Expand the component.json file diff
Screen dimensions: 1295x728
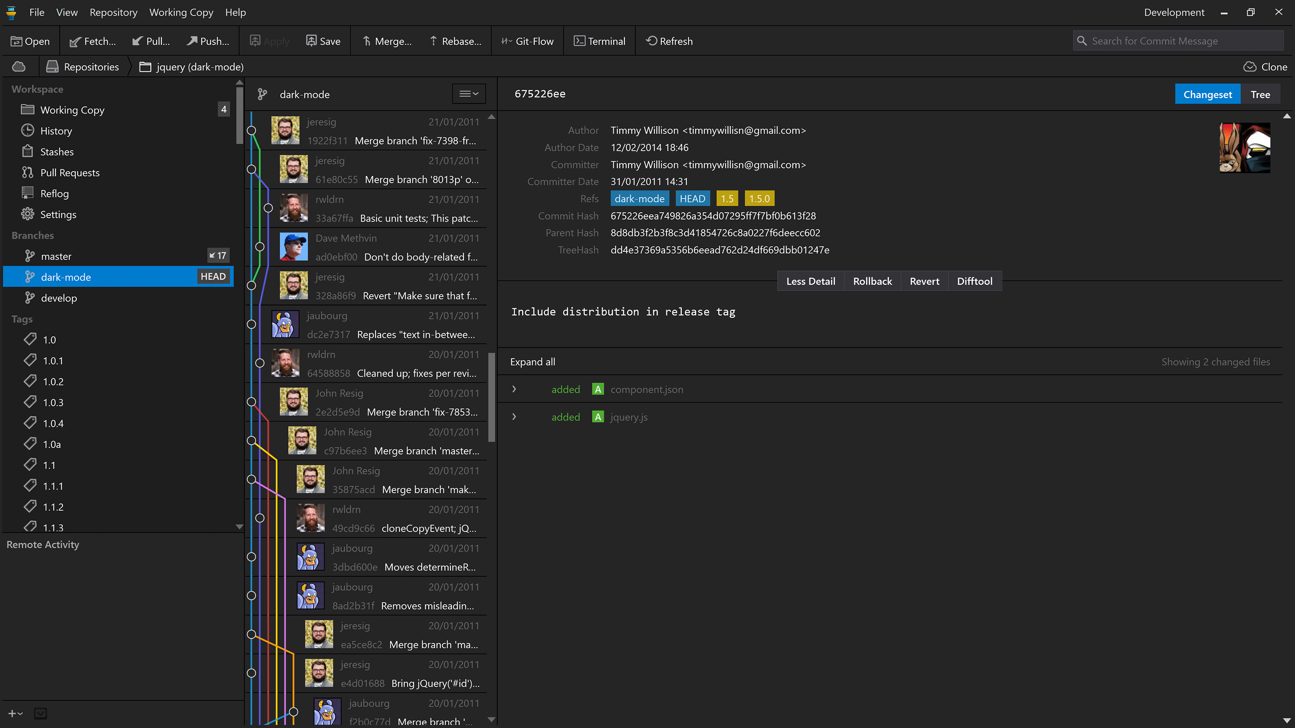click(514, 389)
